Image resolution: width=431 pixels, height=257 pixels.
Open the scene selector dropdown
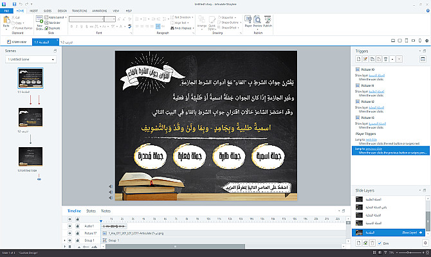tap(31, 59)
